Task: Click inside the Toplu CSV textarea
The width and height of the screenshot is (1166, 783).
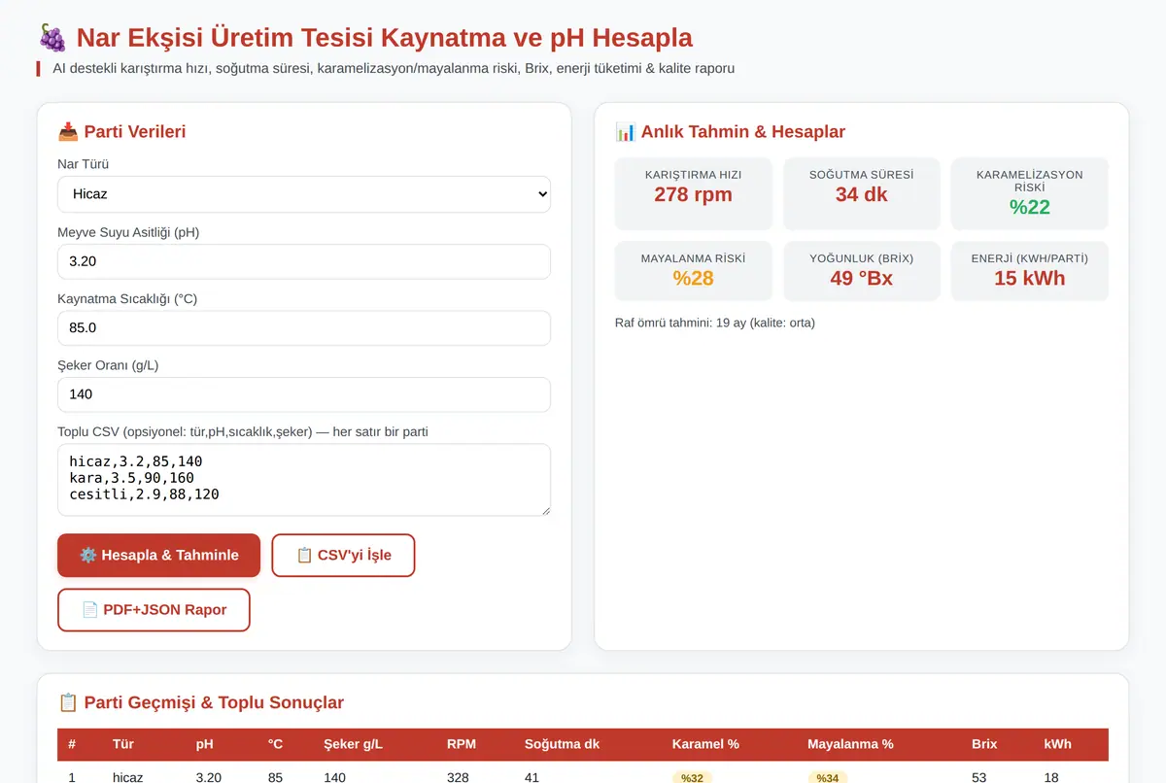Action: (304, 480)
